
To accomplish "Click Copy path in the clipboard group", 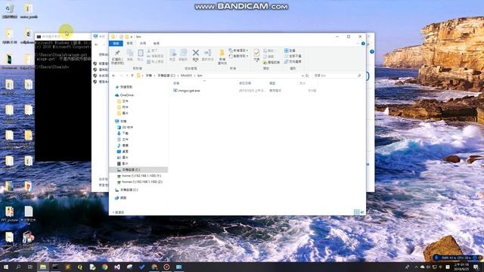I will pyautogui.click(x=155, y=56).
